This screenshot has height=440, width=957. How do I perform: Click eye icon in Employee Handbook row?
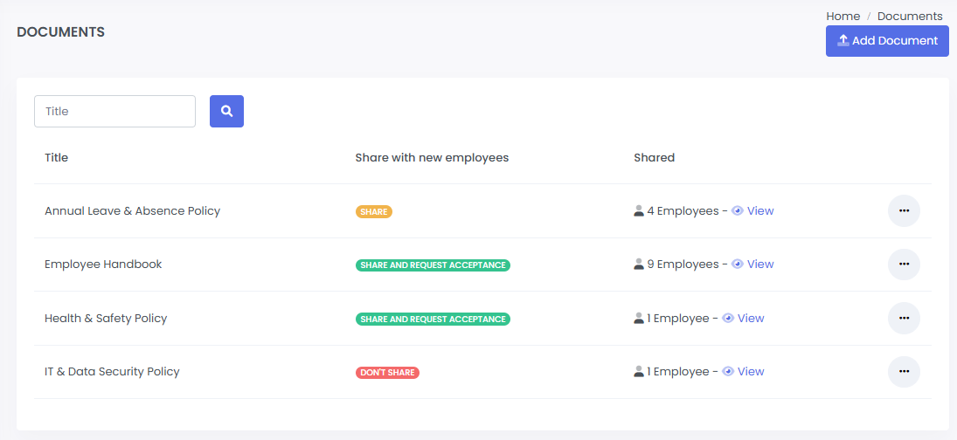pyautogui.click(x=738, y=265)
